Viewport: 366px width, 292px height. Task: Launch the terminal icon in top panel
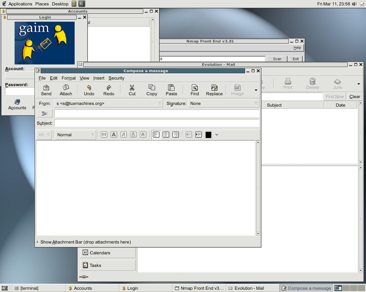point(81,4)
